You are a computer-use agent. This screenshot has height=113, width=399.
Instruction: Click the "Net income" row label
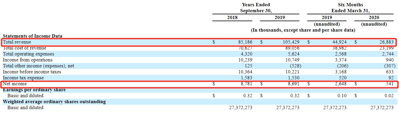pyautogui.click(x=15, y=84)
